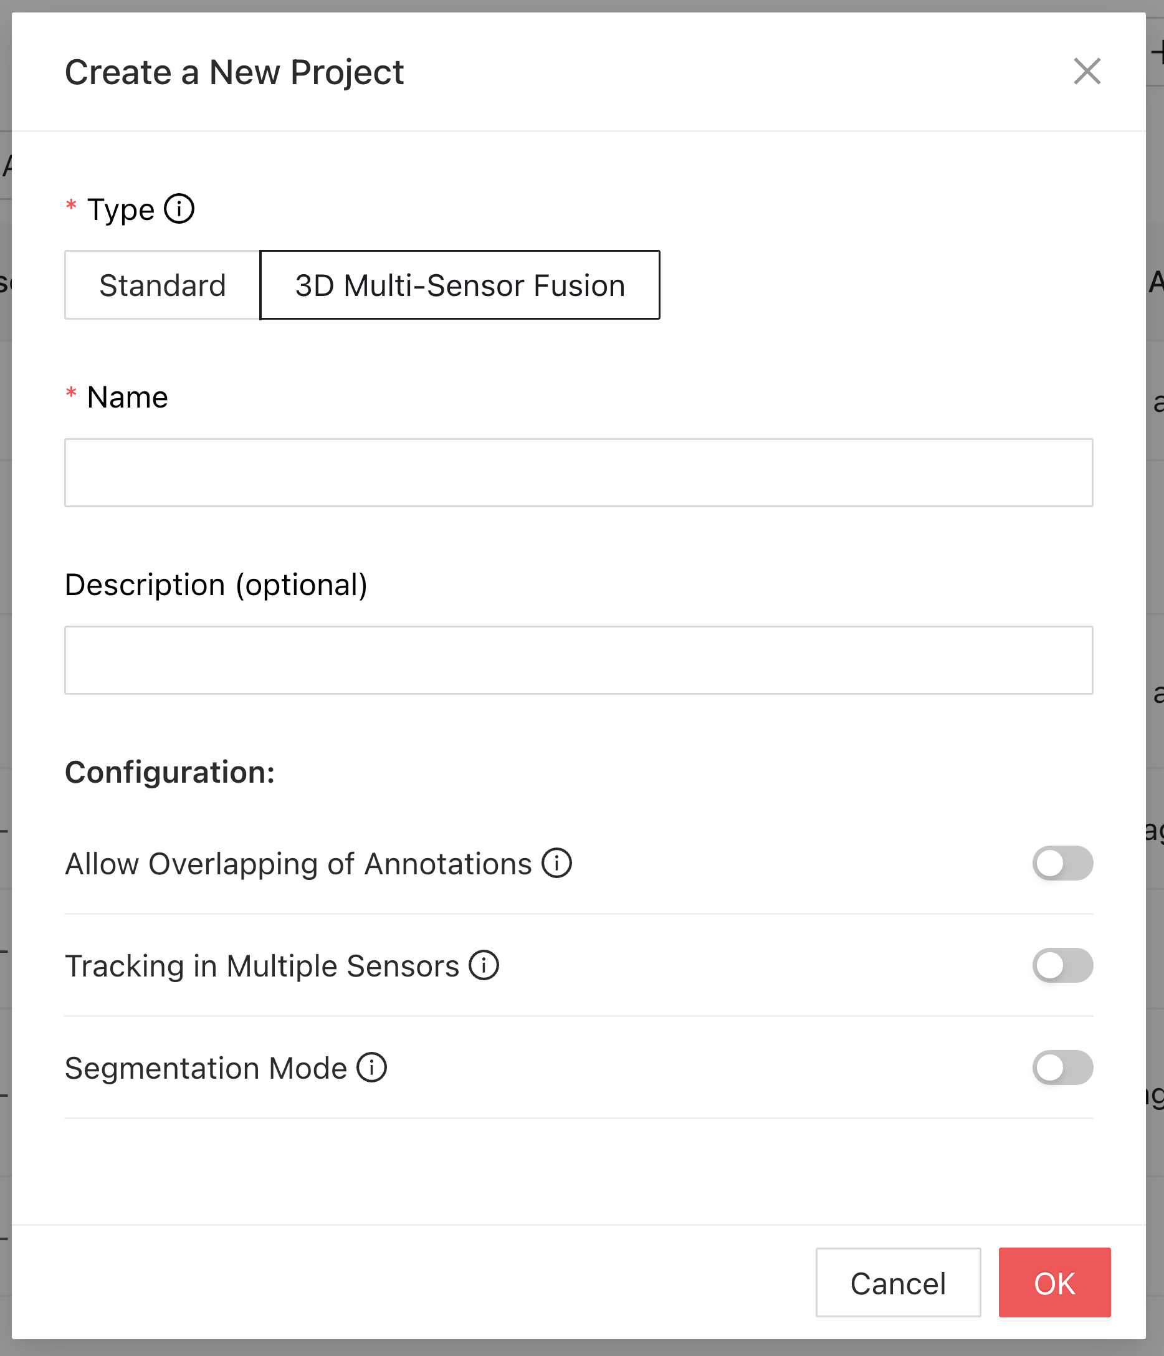Focus the Name input field
1164x1356 pixels.
(578, 472)
